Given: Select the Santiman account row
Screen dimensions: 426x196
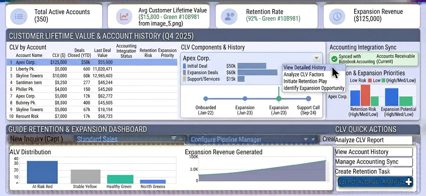Looking at the screenshot, I should (x=92, y=82).
